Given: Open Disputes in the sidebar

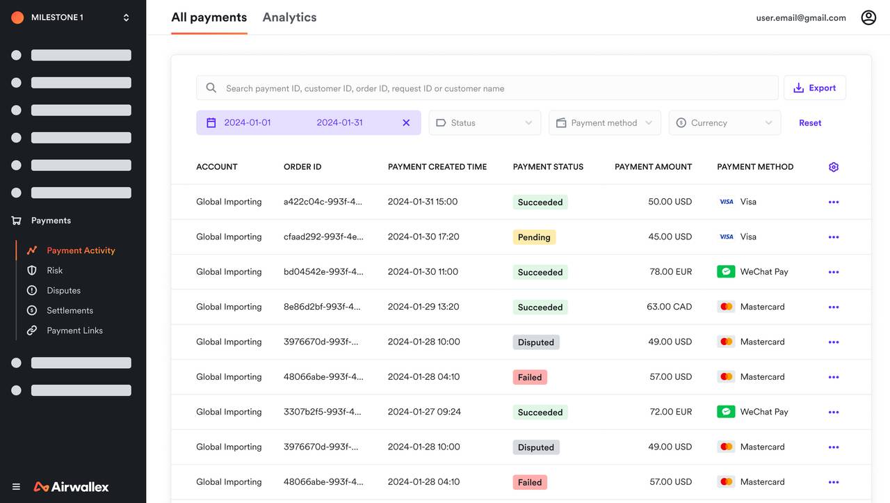Looking at the screenshot, I should (63, 290).
